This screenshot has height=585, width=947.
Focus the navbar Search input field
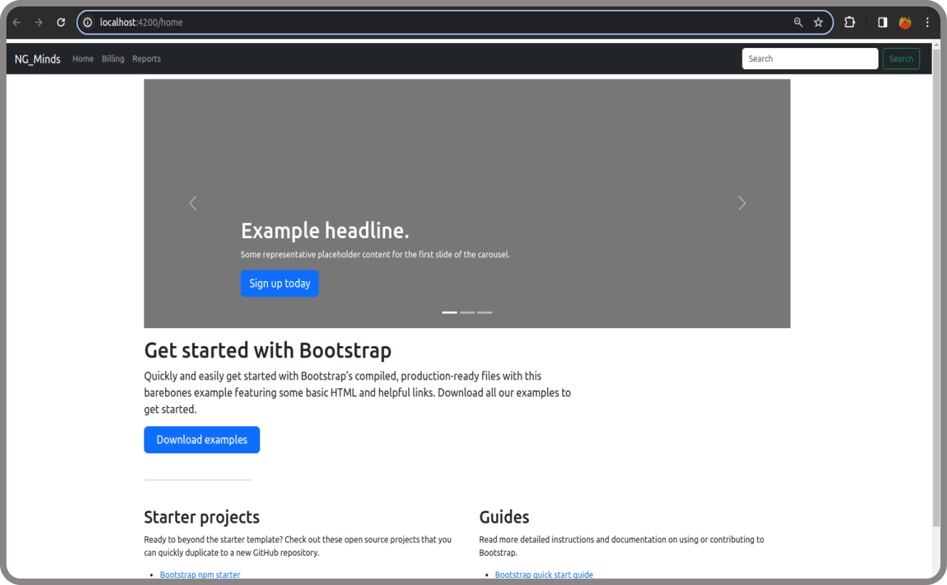click(810, 59)
